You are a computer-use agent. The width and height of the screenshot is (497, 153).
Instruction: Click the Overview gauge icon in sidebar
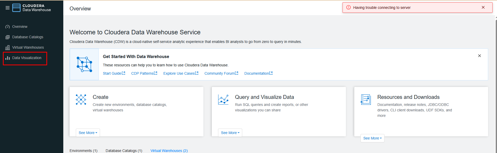(x=8, y=27)
